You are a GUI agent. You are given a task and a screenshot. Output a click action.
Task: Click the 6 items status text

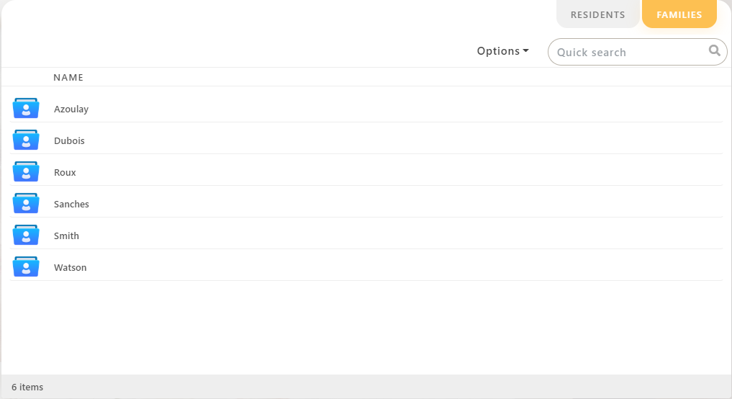tap(27, 387)
